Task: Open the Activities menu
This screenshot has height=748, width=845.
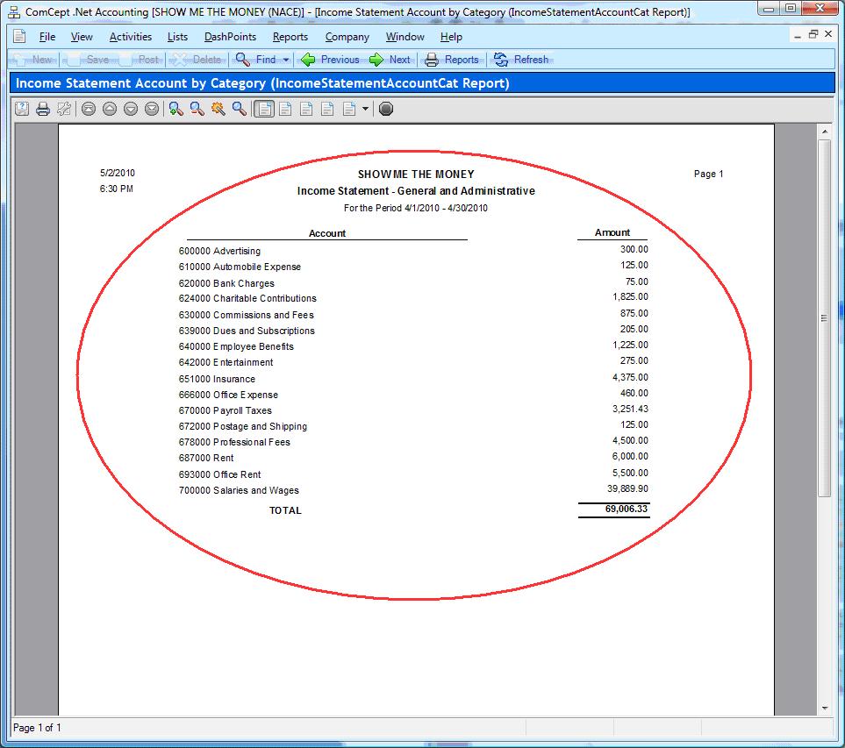Action: tap(130, 37)
